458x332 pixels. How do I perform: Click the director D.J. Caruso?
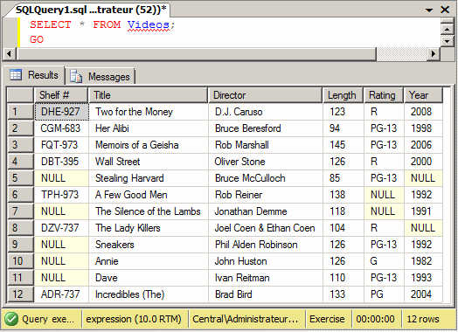click(x=239, y=112)
